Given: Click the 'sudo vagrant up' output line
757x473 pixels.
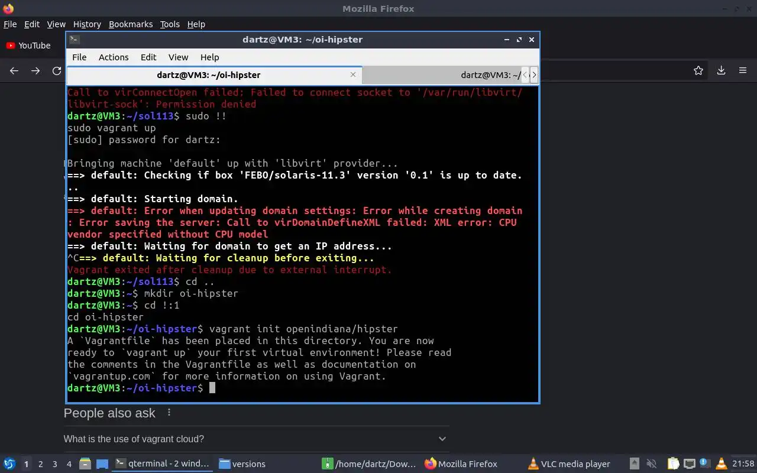Looking at the screenshot, I should (x=112, y=128).
